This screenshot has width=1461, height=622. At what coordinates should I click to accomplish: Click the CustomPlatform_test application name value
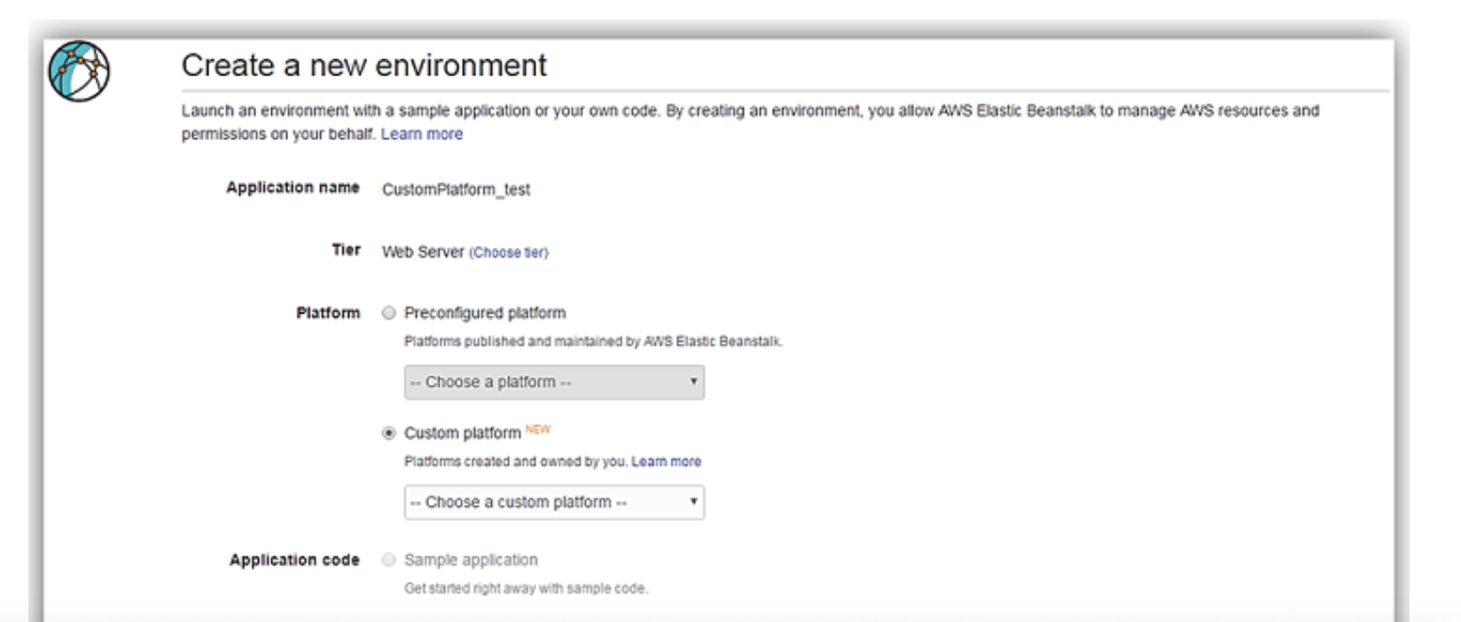tap(456, 190)
